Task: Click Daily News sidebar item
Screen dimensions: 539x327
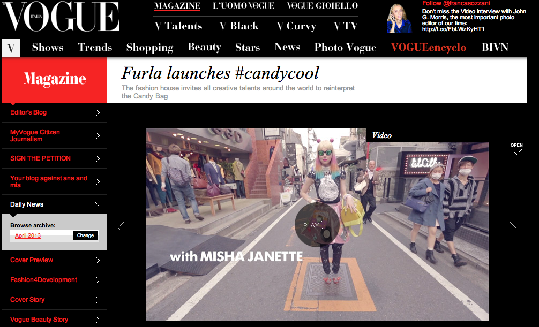Action: [27, 204]
